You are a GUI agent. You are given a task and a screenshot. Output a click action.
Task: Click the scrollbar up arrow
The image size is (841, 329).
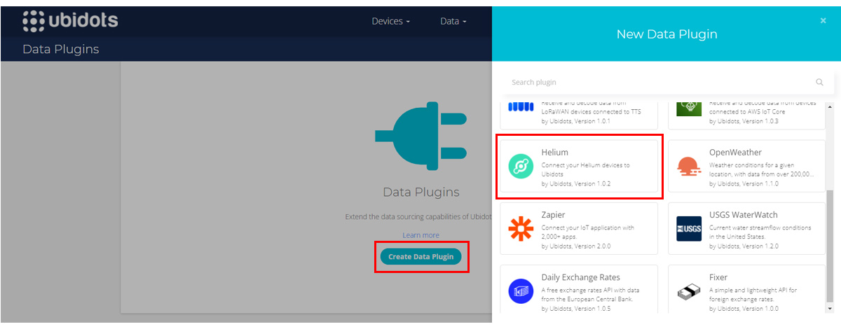pyautogui.click(x=830, y=106)
